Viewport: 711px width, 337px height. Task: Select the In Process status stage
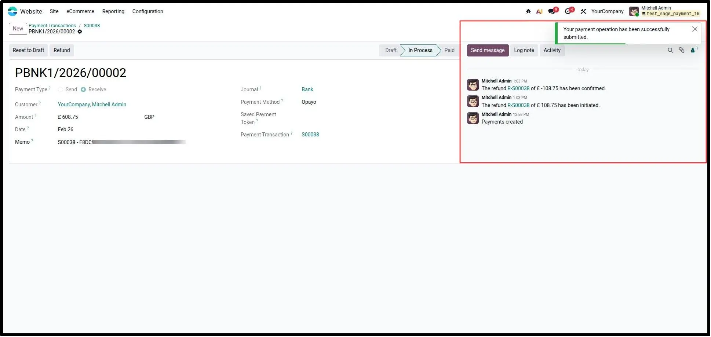tap(421, 51)
